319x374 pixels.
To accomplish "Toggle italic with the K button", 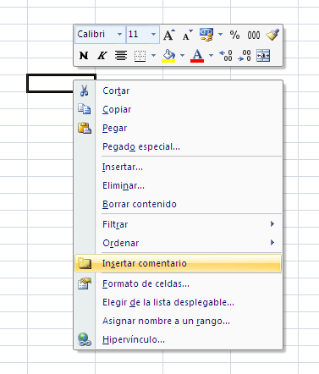I will [102, 55].
